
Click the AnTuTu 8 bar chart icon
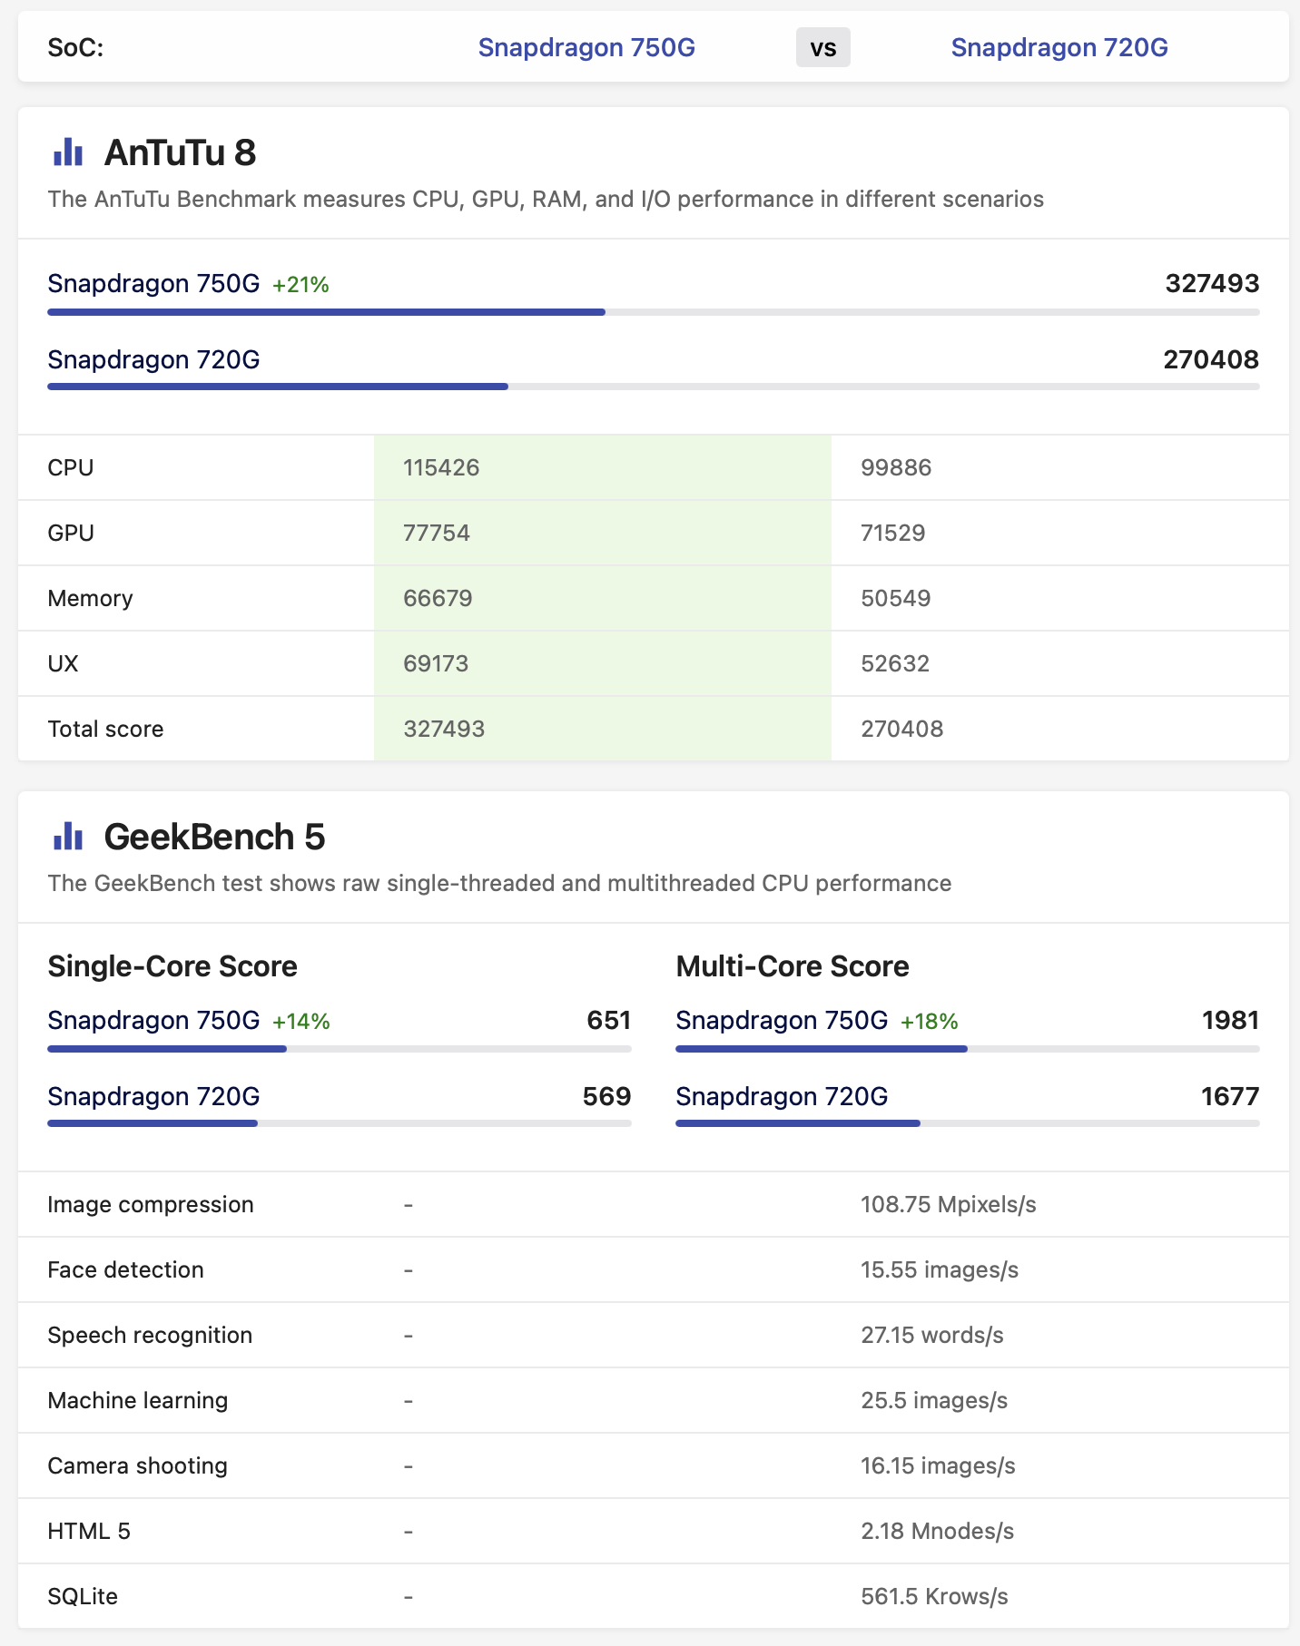click(68, 152)
